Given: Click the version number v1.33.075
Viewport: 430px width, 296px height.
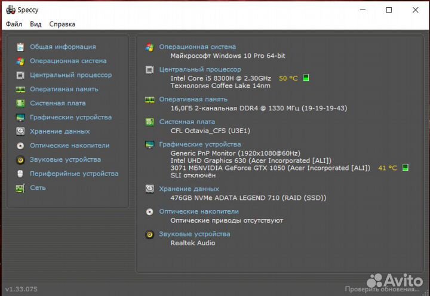Looking at the screenshot, I should [21, 289].
